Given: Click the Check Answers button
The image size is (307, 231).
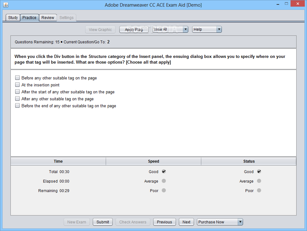Looking at the screenshot, I should 133,222.
